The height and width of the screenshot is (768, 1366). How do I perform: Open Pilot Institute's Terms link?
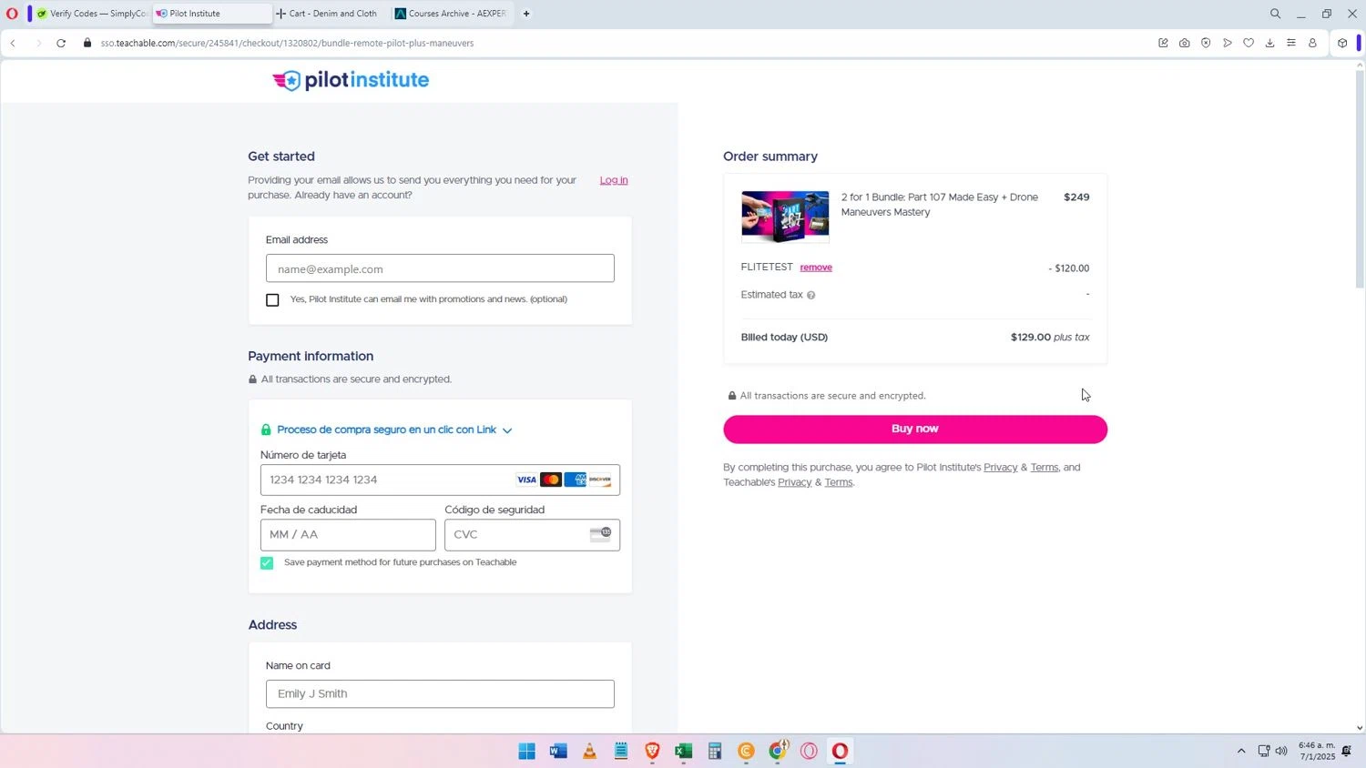pyautogui.click(x=1044, y=468)
